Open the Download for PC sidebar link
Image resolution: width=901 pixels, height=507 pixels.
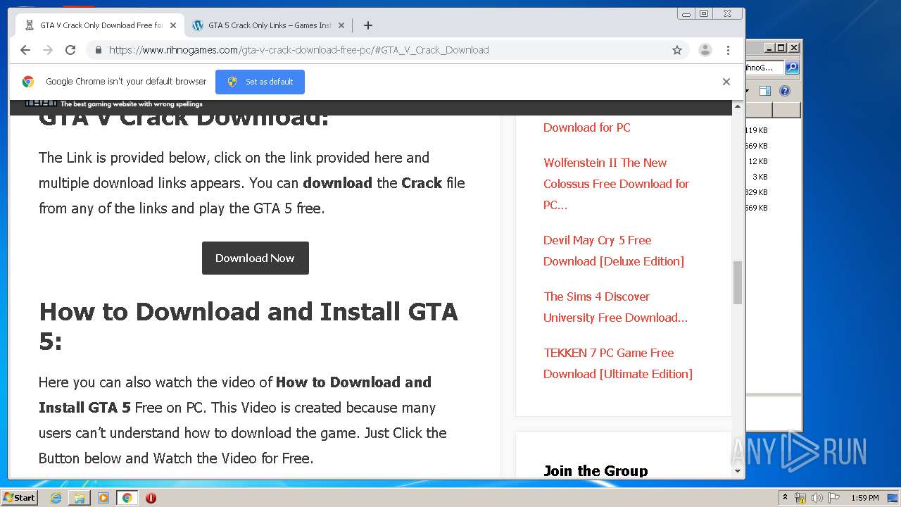coord(586,127)
